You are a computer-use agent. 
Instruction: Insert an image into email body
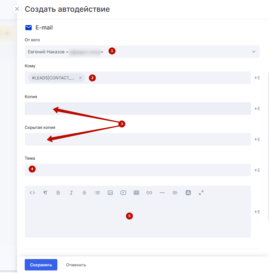pos(110,193)
